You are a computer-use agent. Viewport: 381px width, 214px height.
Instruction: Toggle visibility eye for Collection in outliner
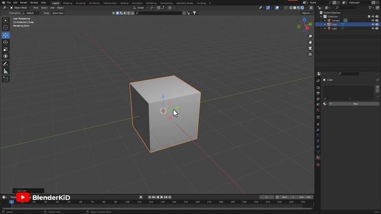[373, 17]
